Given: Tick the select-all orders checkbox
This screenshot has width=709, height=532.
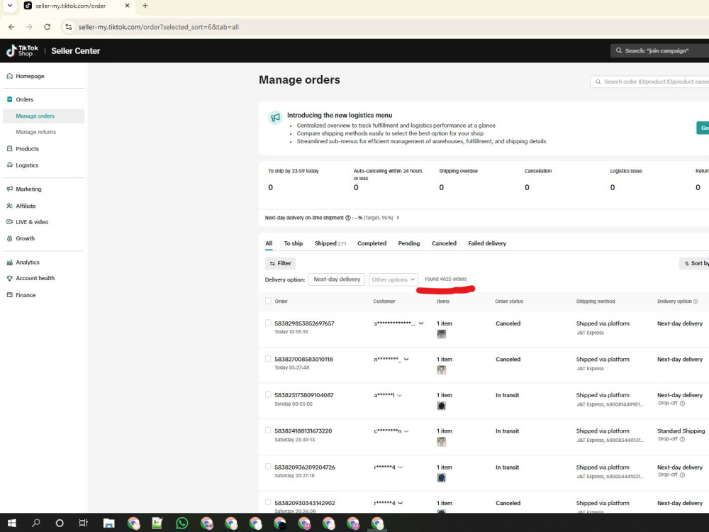Looking at the screenshot, I should point(268,301).
